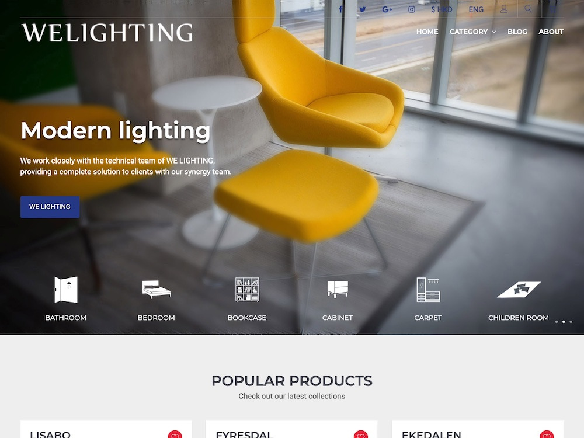Go to the Blog menu item

517,32
